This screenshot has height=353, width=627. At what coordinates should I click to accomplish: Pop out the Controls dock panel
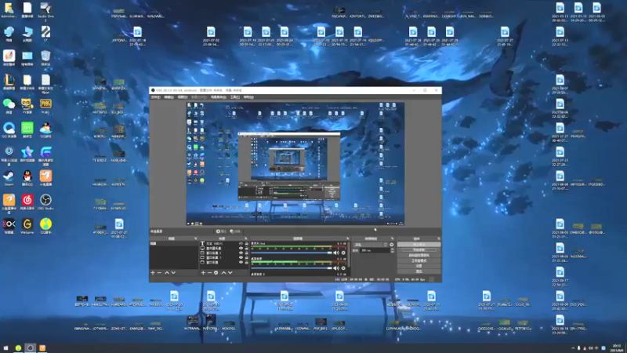pos(439,238)
